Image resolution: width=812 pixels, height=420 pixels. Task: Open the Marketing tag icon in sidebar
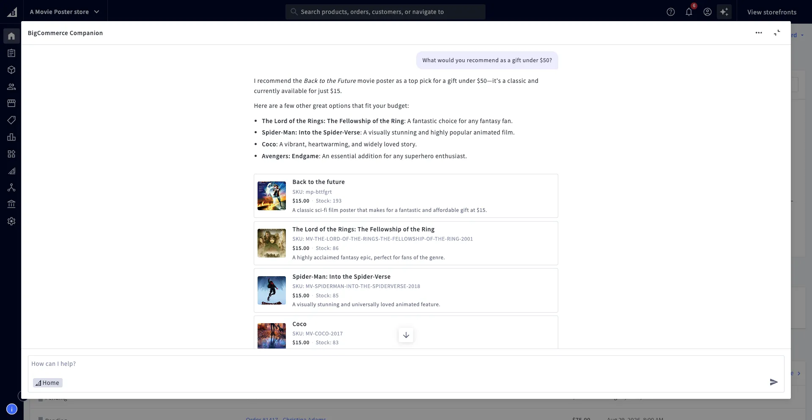coord(11,120)
